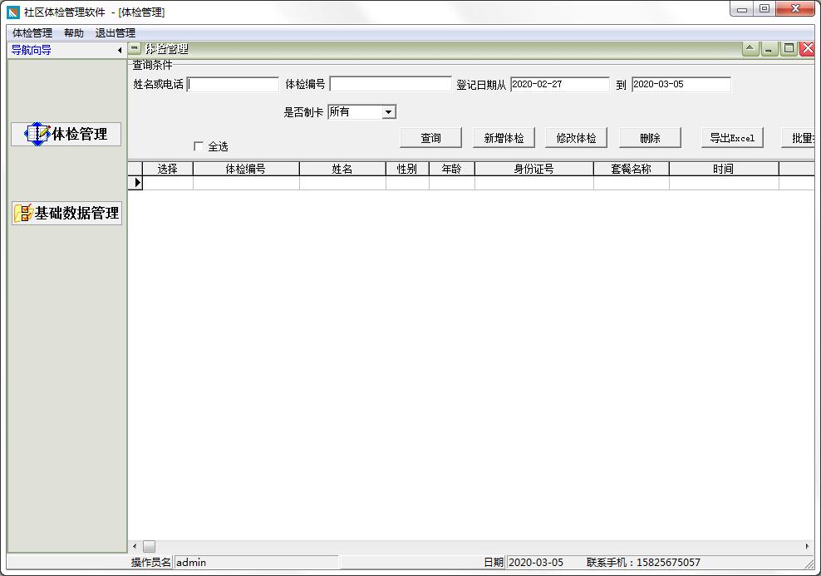Viewport: 821px width, 576px height.
Task: Click the 登记日期从 start date field
Action: 560,84
